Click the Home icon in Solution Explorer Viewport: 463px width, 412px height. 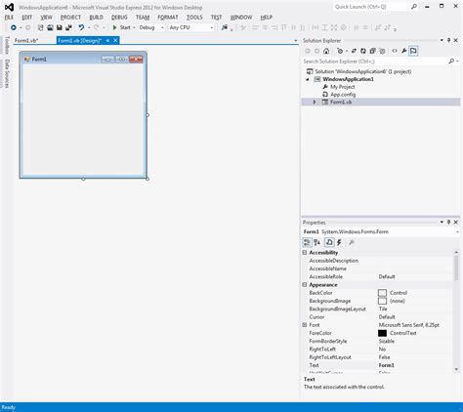click(326, 51)
